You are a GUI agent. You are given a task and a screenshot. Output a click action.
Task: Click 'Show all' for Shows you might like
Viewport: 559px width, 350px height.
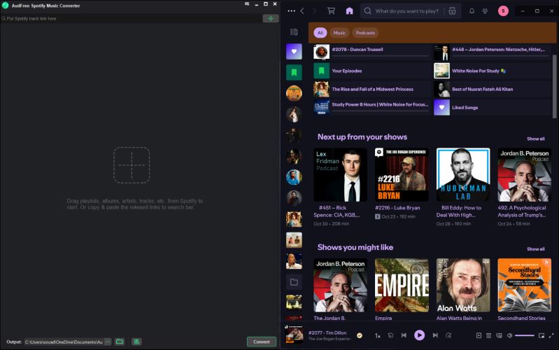(535, 249)
